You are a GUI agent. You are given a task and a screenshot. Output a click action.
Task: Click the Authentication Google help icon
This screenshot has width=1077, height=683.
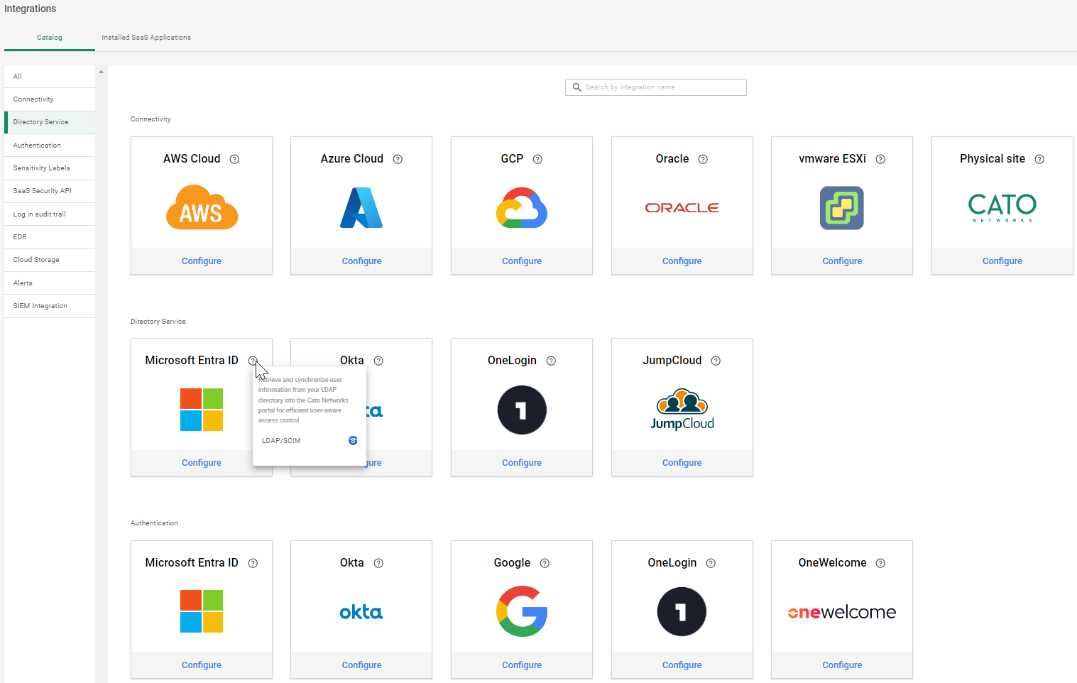pyautogui.click(x=545, y=563)
